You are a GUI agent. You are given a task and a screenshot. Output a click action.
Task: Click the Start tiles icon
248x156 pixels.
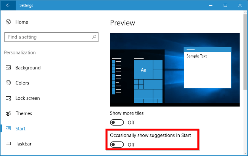pyautogui.click(x=8, y=128)
